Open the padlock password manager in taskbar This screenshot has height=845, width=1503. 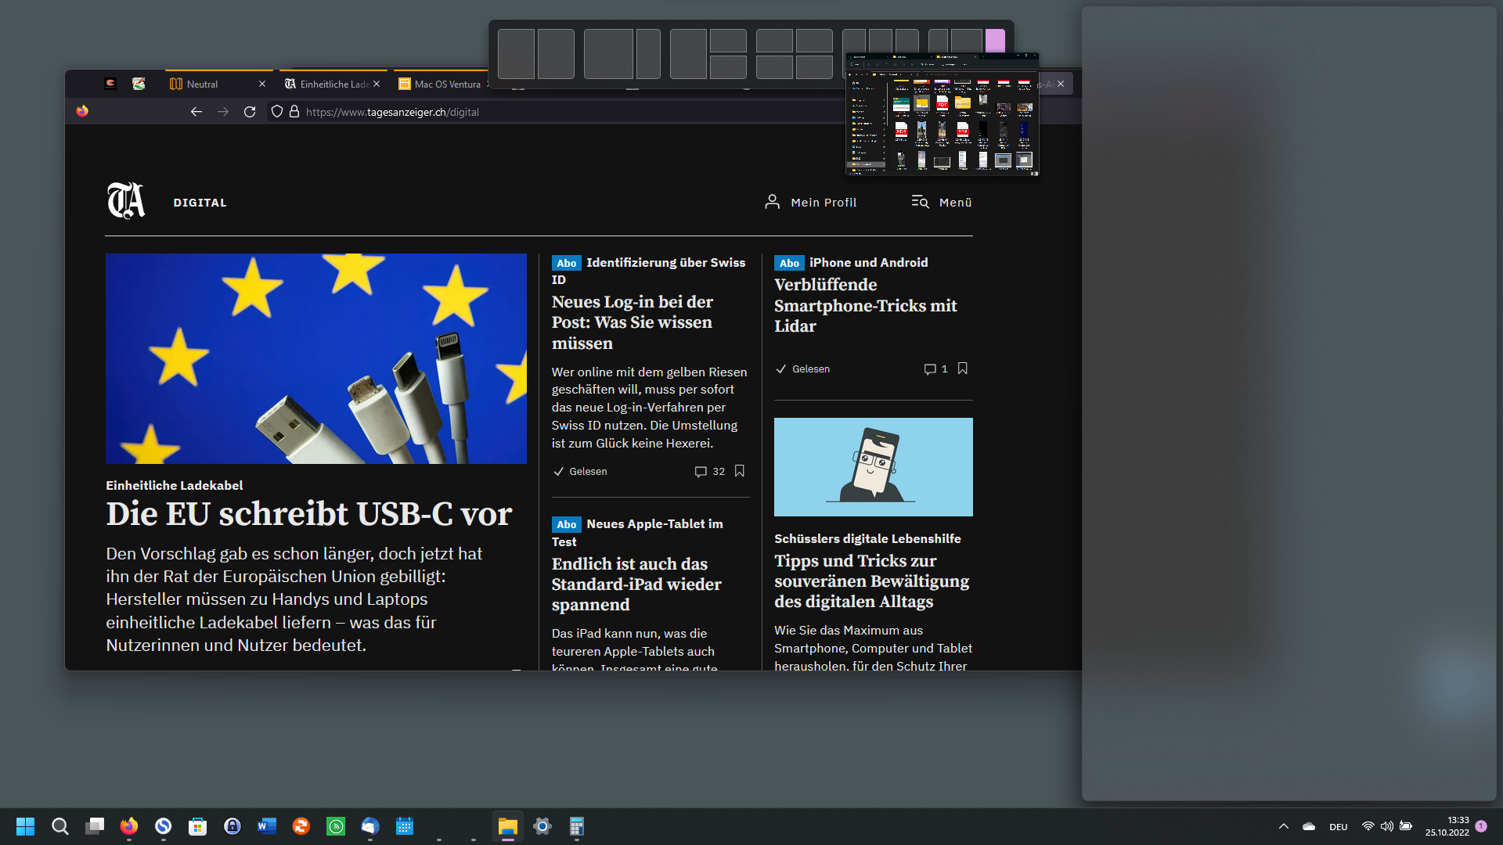(232, 826)
